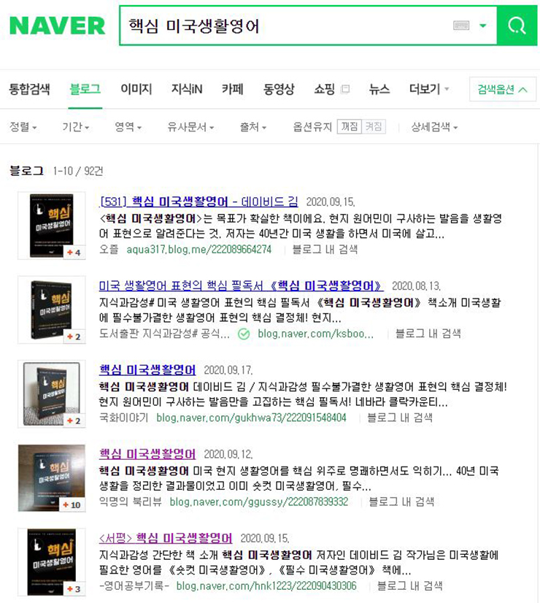540x603 pixels.
Task: Open the 핵심 미국생활영어 post dated 2020.09.17
Action: pyautogui.click(x=147, y=369)
